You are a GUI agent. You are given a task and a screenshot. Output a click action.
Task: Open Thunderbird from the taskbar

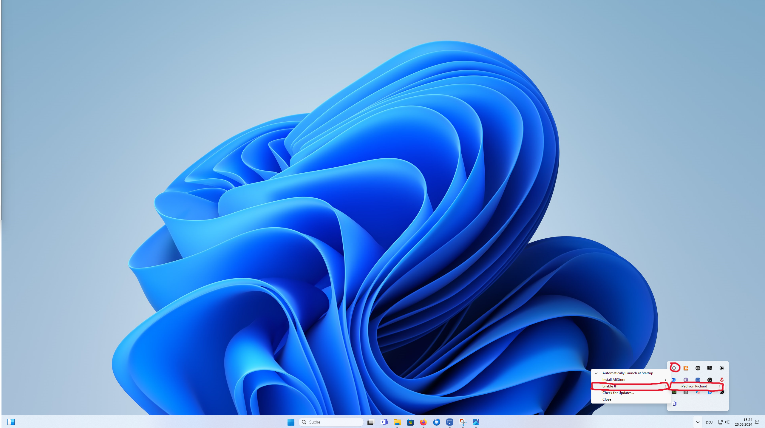[436, 422]
